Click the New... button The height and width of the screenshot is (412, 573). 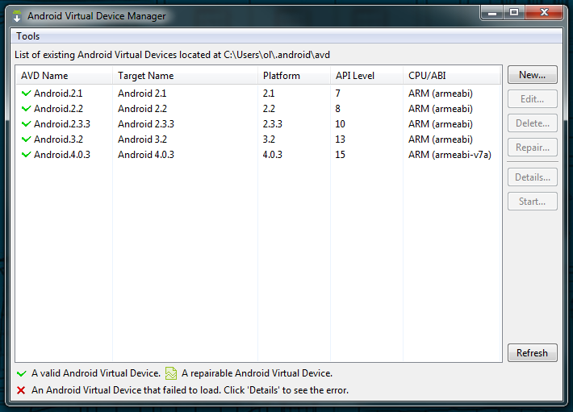[x=532, y=75]
